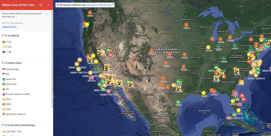The height and width of the screenshot is (136, 271).
Task: Open hero icon marker above СОНОРА label
Action: point(131,84)
